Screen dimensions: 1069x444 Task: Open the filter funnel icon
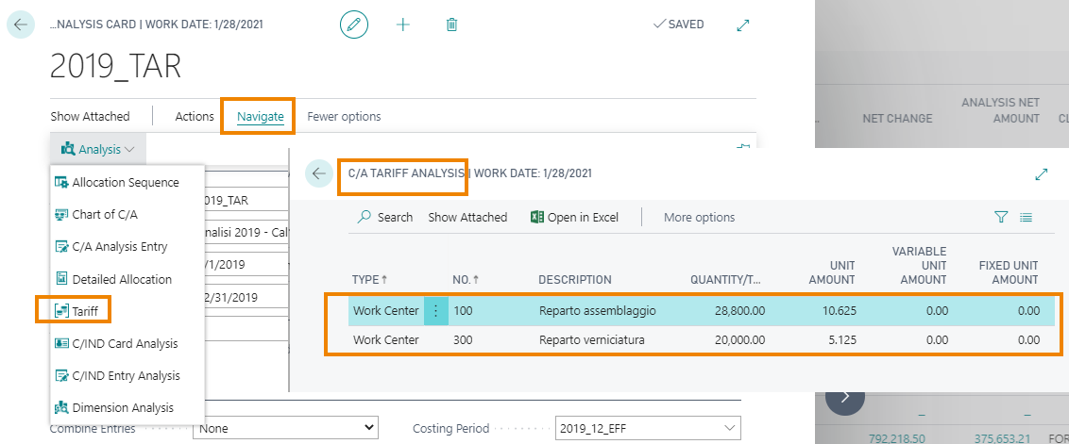coord(1001,217)
